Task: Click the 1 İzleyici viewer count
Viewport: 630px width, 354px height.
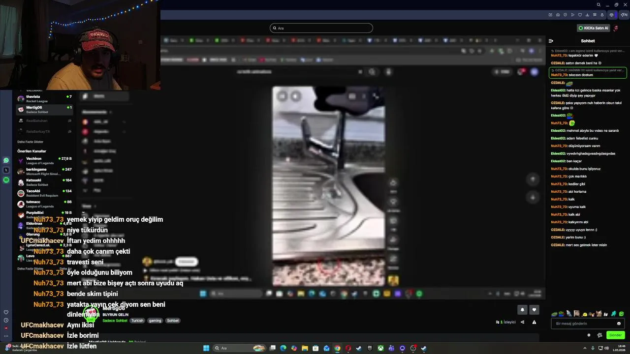Action: (x=506, y=322)
